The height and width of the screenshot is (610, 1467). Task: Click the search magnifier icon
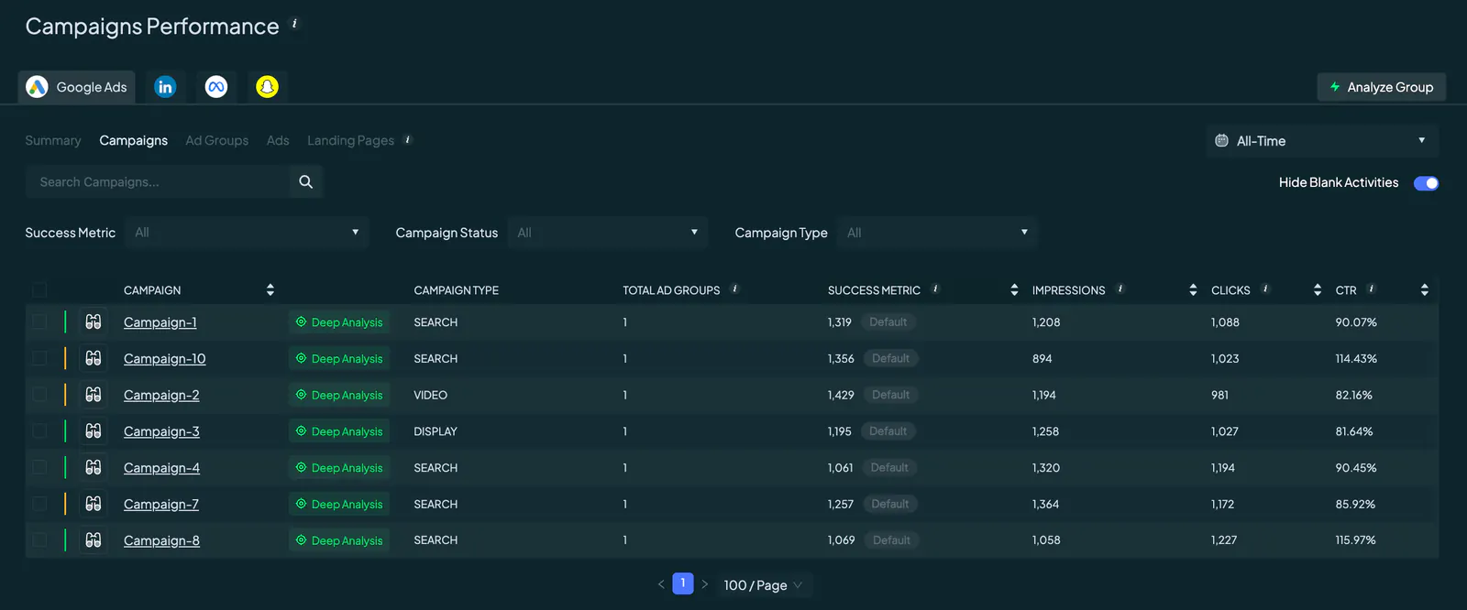pyautogui.click(x=306, y=182)
